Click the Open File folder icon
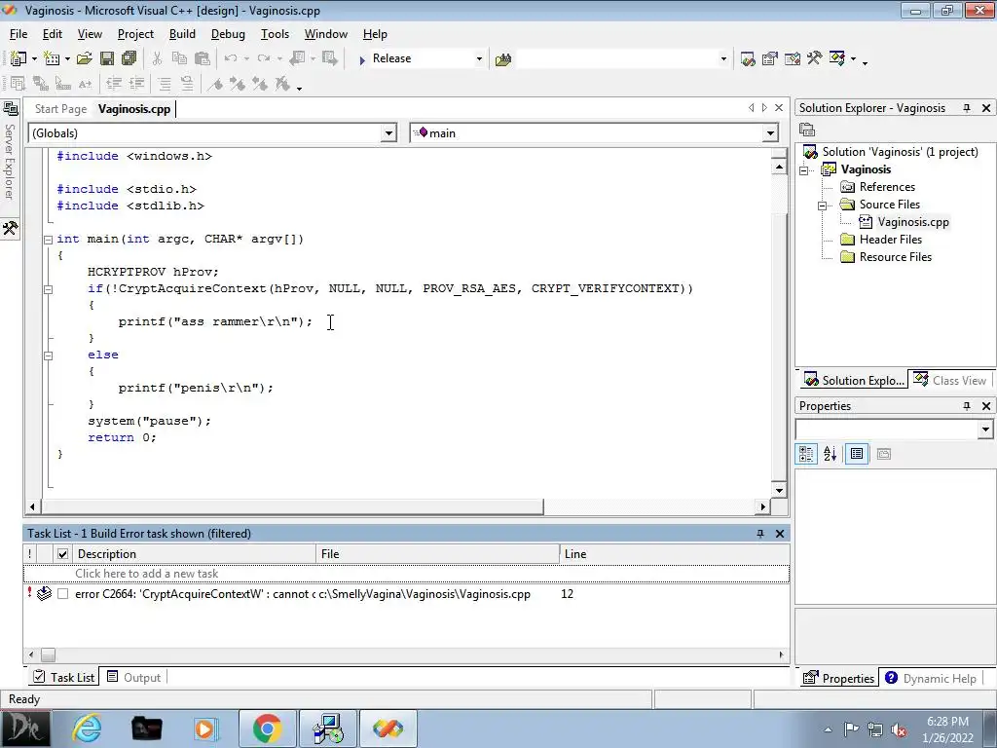Image resolution: width=997 pixels, height=748 pixels. pyautogui.click(x=84, y=58)
